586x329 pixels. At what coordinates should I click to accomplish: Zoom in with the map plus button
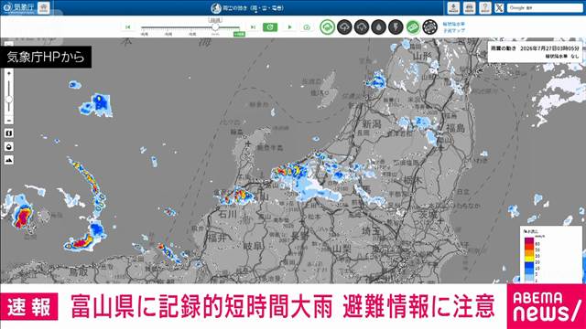(9, 73)
